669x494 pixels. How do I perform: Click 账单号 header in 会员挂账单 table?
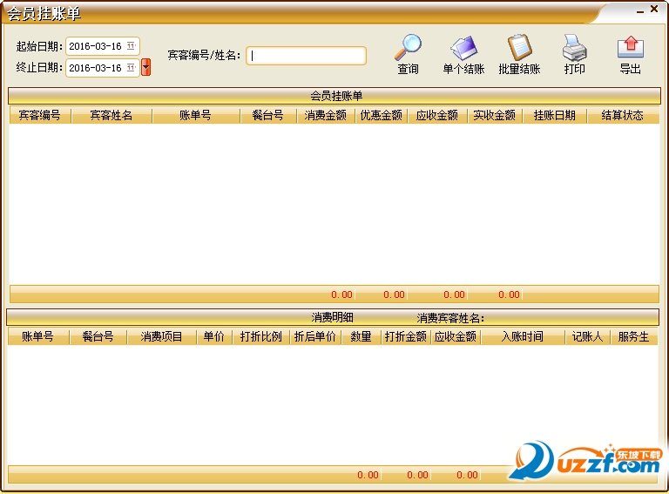[195, 115]
